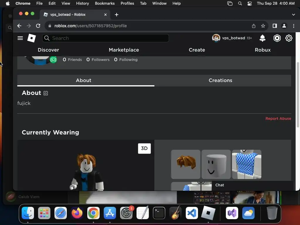Open the Create nav item

tap(197, 50)
